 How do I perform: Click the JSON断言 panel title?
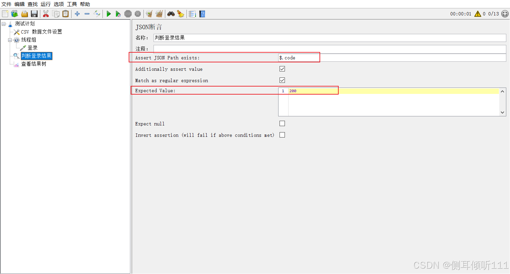point(148,27)
